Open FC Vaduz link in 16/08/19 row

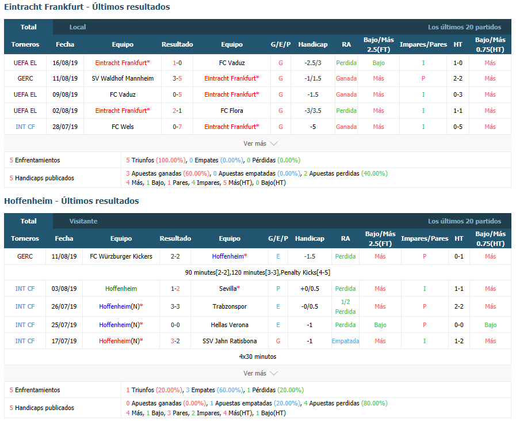[x=232, y=63]
